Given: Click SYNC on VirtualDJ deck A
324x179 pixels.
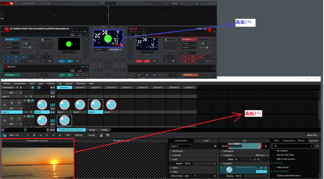Looking at the screenshot, I should [77, 61].
